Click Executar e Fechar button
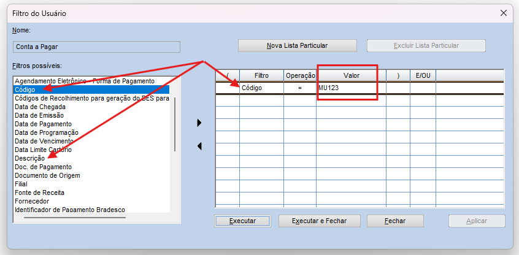The image size is (519, 255). coord(319,221)
